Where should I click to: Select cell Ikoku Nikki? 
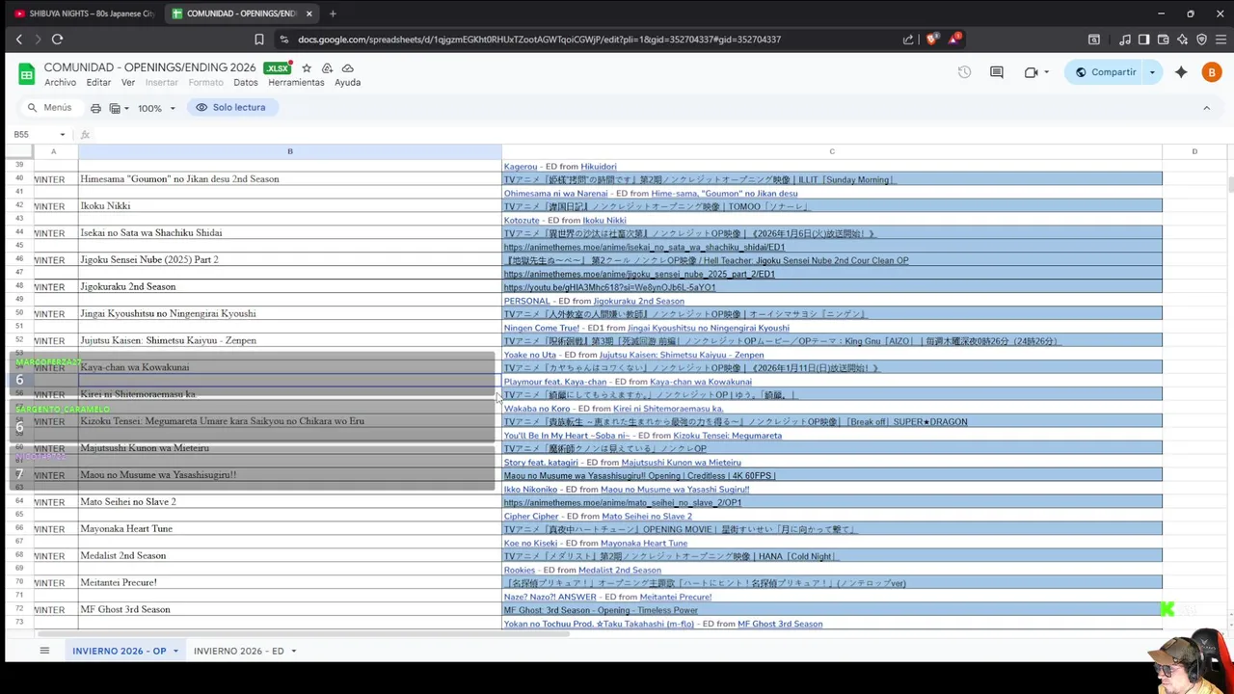click(x=290, y=206)
